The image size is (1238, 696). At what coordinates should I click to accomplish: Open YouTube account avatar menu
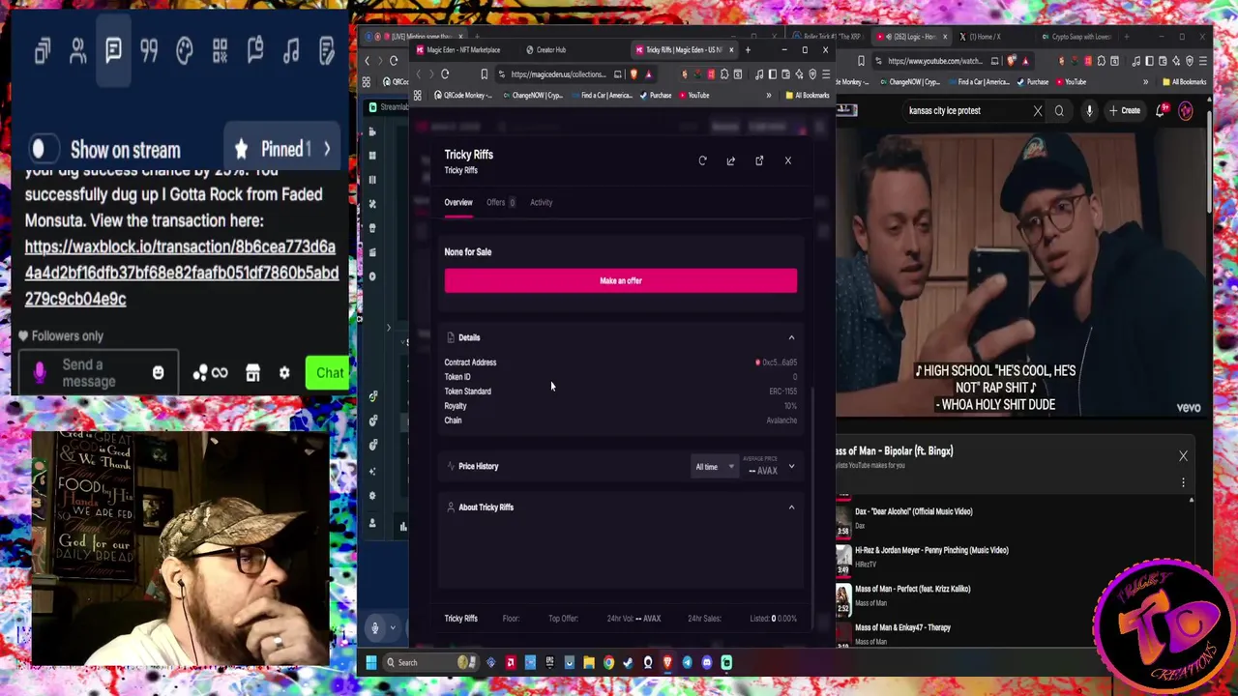click(1186, 110)
